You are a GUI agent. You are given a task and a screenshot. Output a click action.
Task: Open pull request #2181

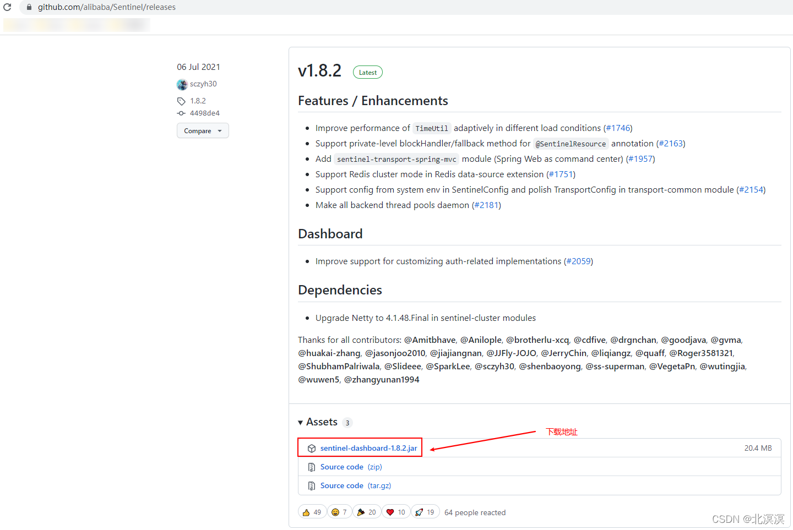click(x=487, y=205)
